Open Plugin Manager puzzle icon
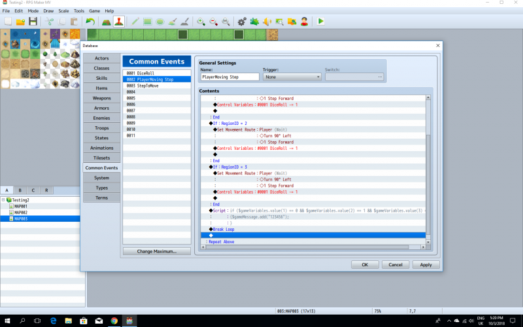This screenshot has width=523, height=327. [254, 22]
